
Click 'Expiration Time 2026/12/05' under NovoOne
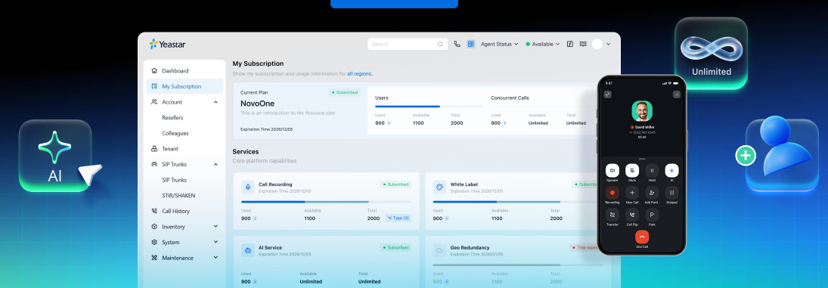(267, 129)
